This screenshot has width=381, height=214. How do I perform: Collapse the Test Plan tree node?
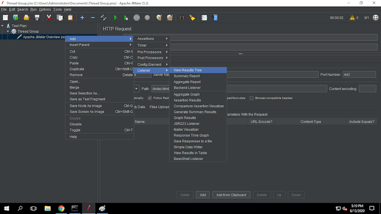pos(2,26)
